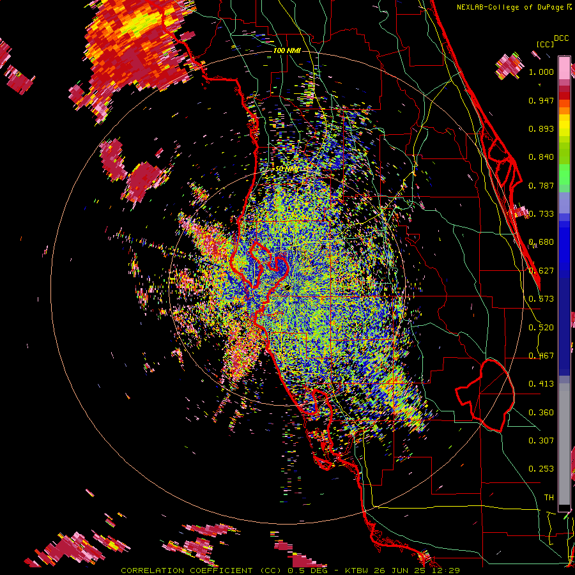Click the DCC label above the color scale
The image size is (575, 575).
pyautogui.click(x=561, y=38)
